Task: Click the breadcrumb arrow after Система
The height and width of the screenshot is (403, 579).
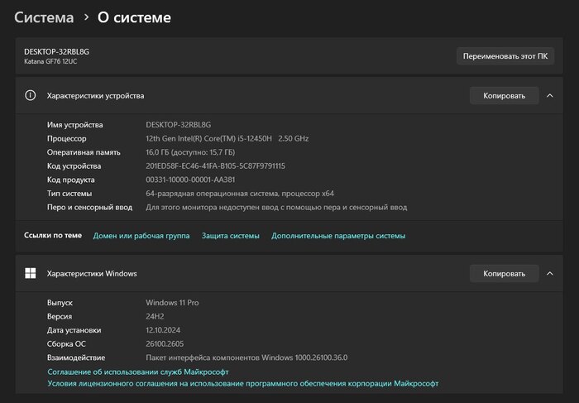Action: coord(85,17)
